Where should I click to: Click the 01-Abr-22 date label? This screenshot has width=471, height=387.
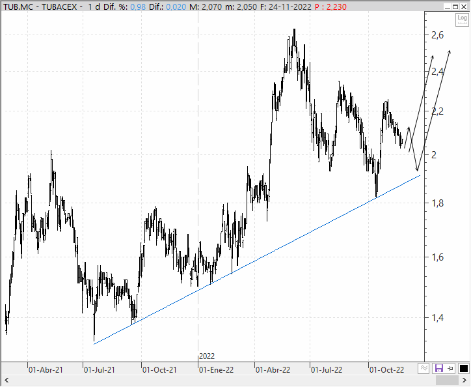pyautogui.click(x=273, y=370)
